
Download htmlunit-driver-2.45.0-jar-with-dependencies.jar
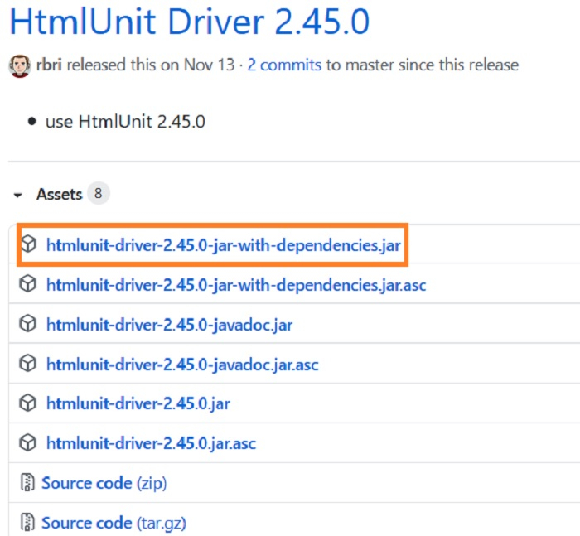224,245
